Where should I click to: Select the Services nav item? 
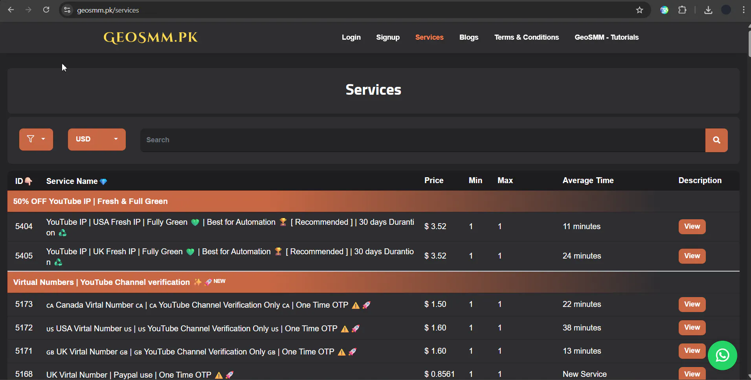[x=429, y=37]
